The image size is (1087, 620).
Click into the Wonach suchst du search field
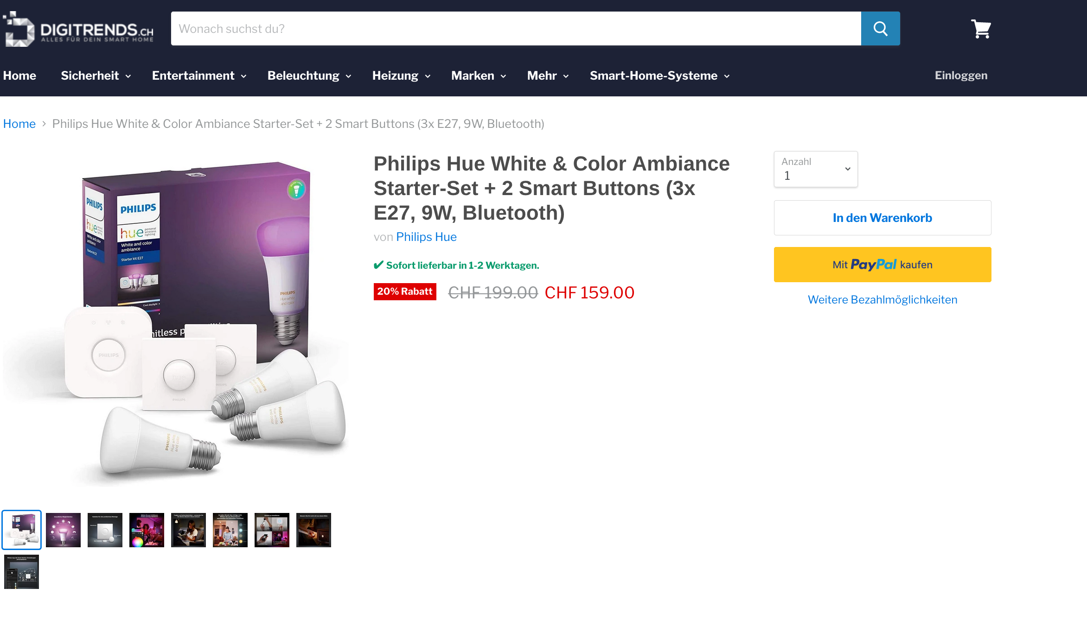click(516, 29)
